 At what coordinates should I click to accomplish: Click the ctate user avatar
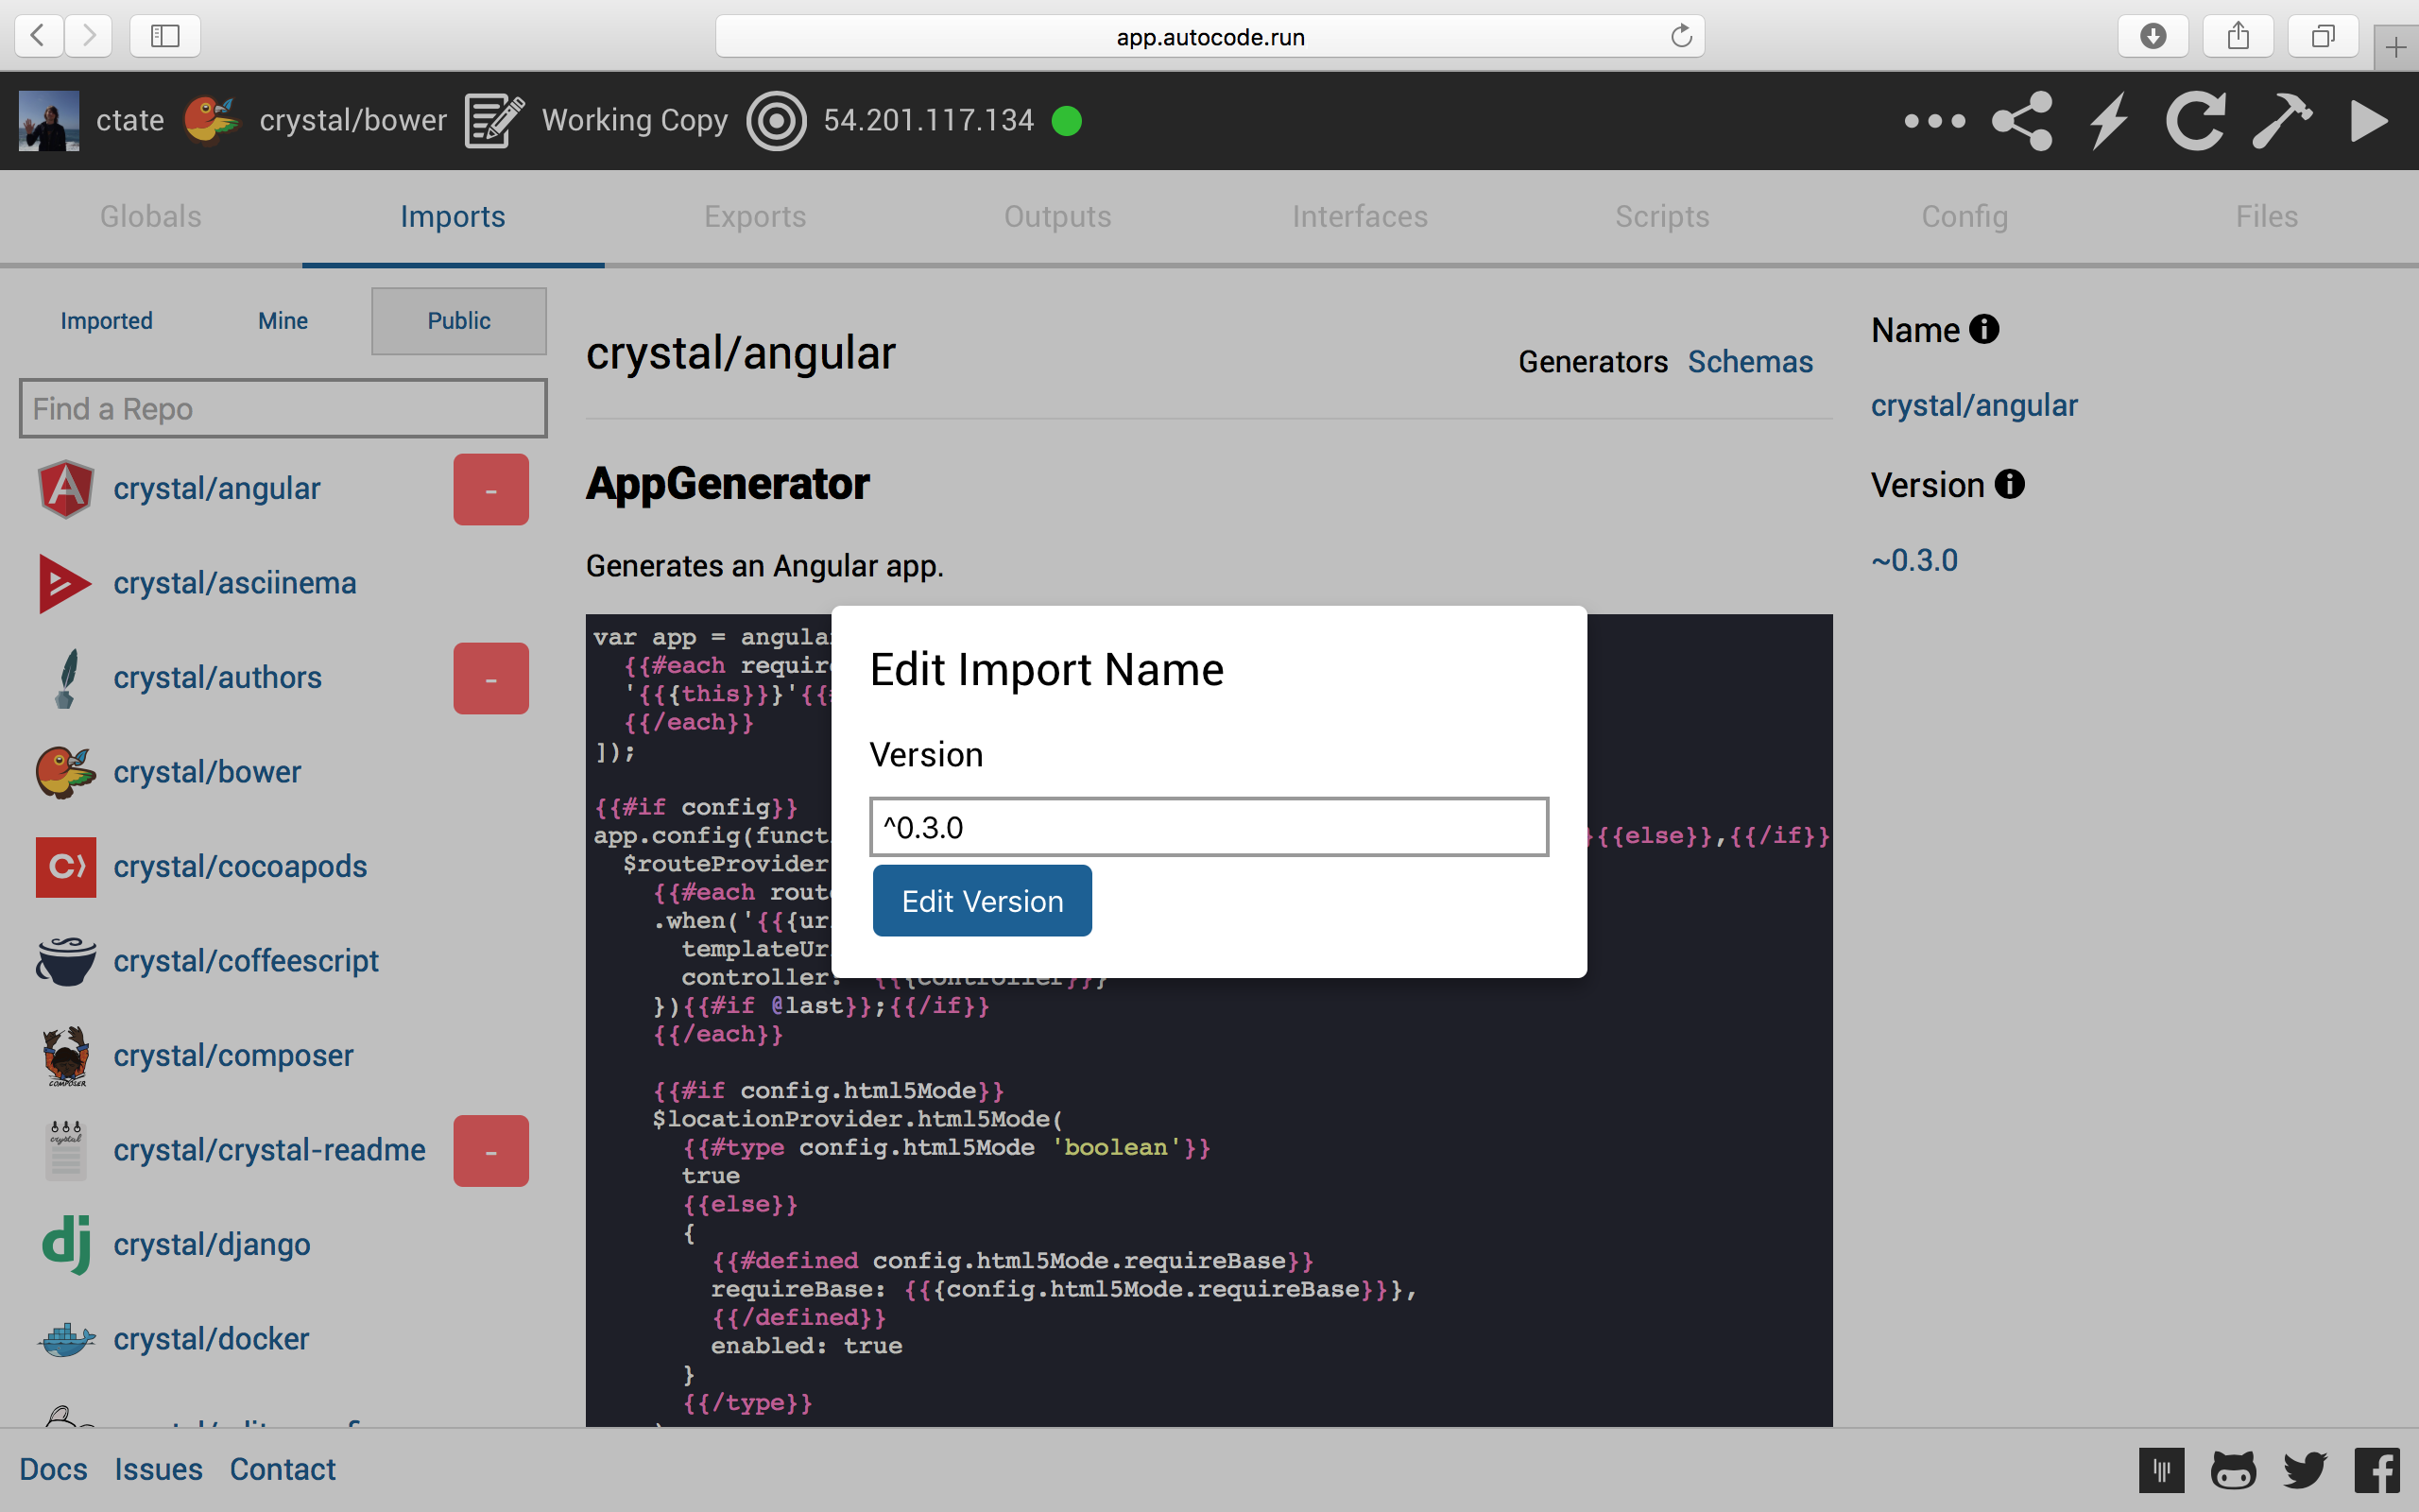pos(49,121)
